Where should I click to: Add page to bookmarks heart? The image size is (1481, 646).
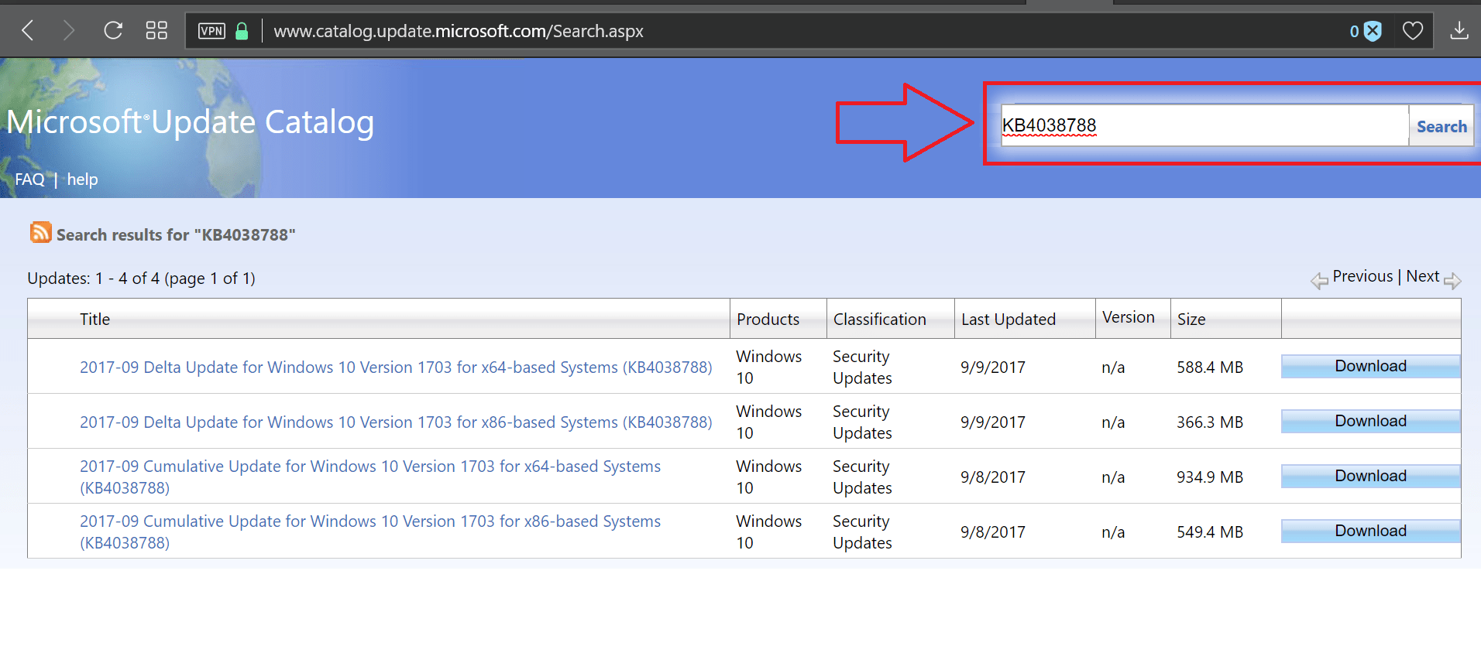click(x=1413, y=31)
